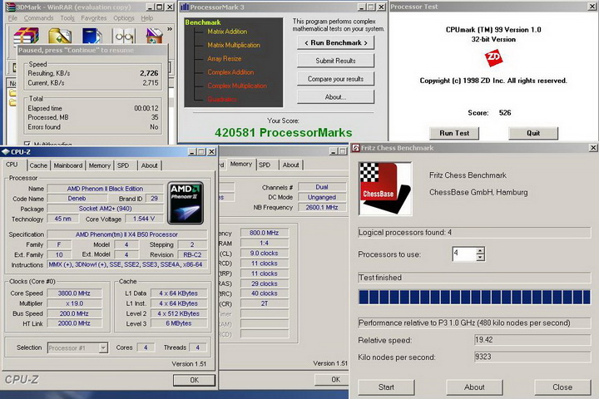Click the ProcessorMark 3 title bar icon

(185, 7)
